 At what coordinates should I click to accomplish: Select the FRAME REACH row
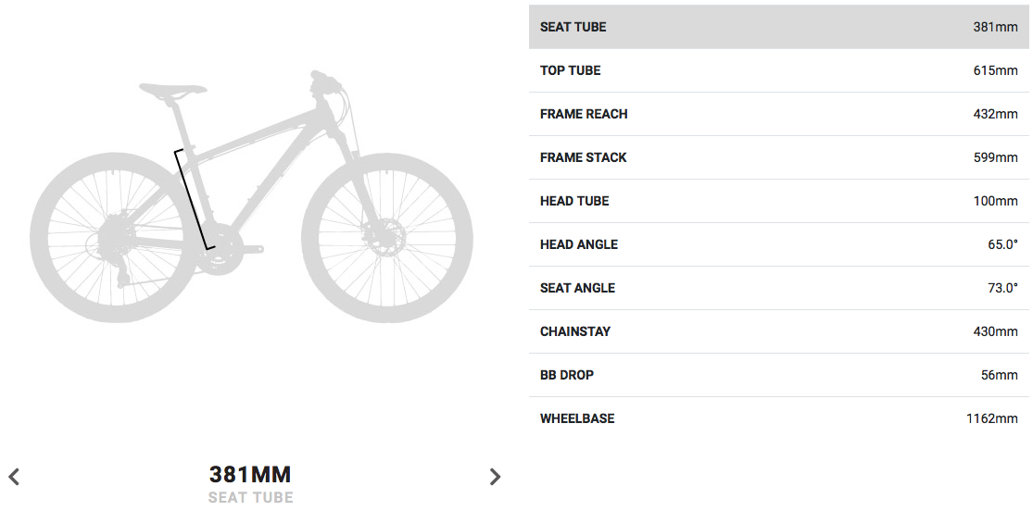[x=779, y=114]
